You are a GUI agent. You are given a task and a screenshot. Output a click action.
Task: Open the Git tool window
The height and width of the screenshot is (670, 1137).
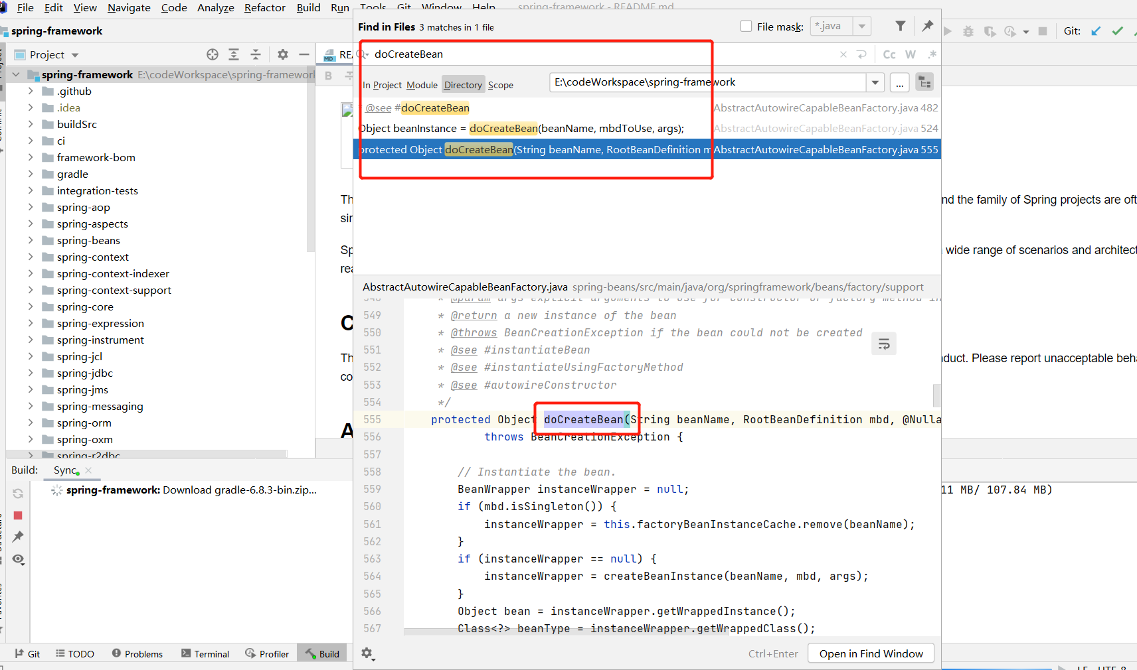[x=27, y=653]
